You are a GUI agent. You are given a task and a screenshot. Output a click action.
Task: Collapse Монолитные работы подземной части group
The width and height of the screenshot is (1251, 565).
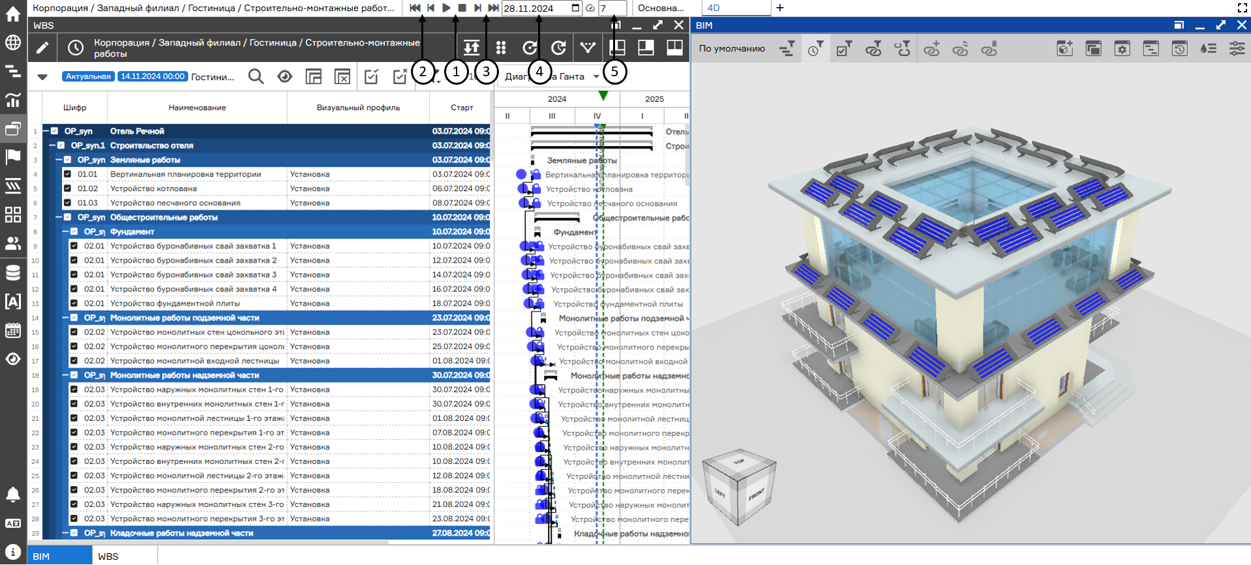[x=66, y=317]
